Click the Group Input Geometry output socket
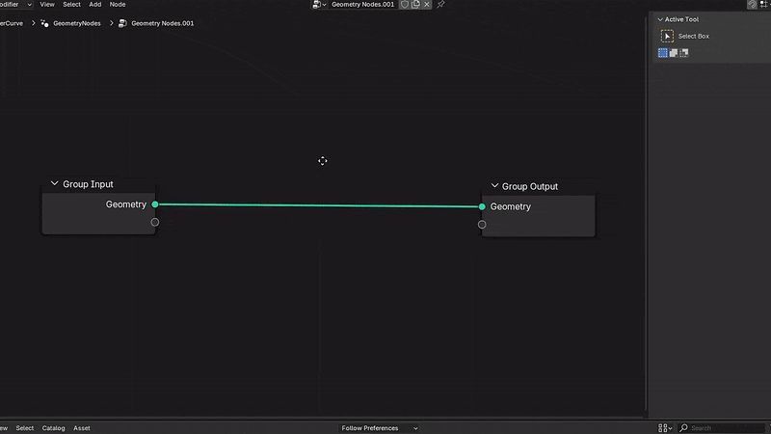 tap(155, 204)
